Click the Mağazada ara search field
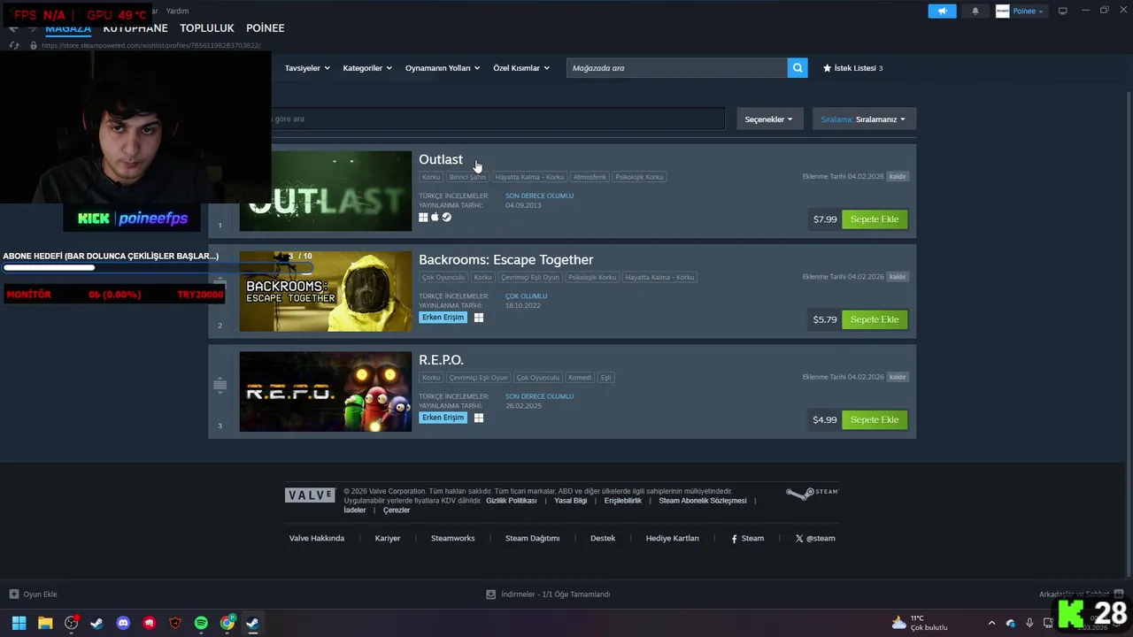Screen dimensions: 1133x637 [677, 67]
